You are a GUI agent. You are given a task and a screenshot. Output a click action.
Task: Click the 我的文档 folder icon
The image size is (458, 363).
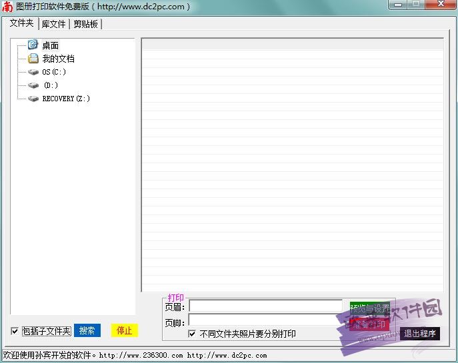33,59
